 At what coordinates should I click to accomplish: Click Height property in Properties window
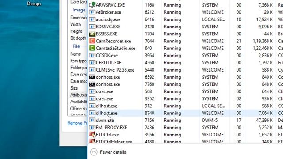pyautogui.click(x=76, y=31)
